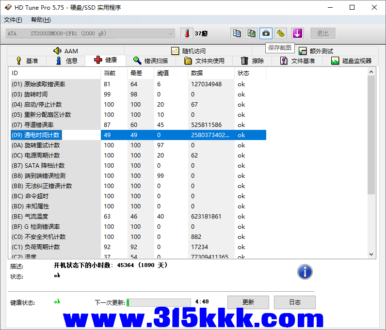Open the 文件基准 tab
This screenshot has width=386, height=330.
[x=297, y=61]
